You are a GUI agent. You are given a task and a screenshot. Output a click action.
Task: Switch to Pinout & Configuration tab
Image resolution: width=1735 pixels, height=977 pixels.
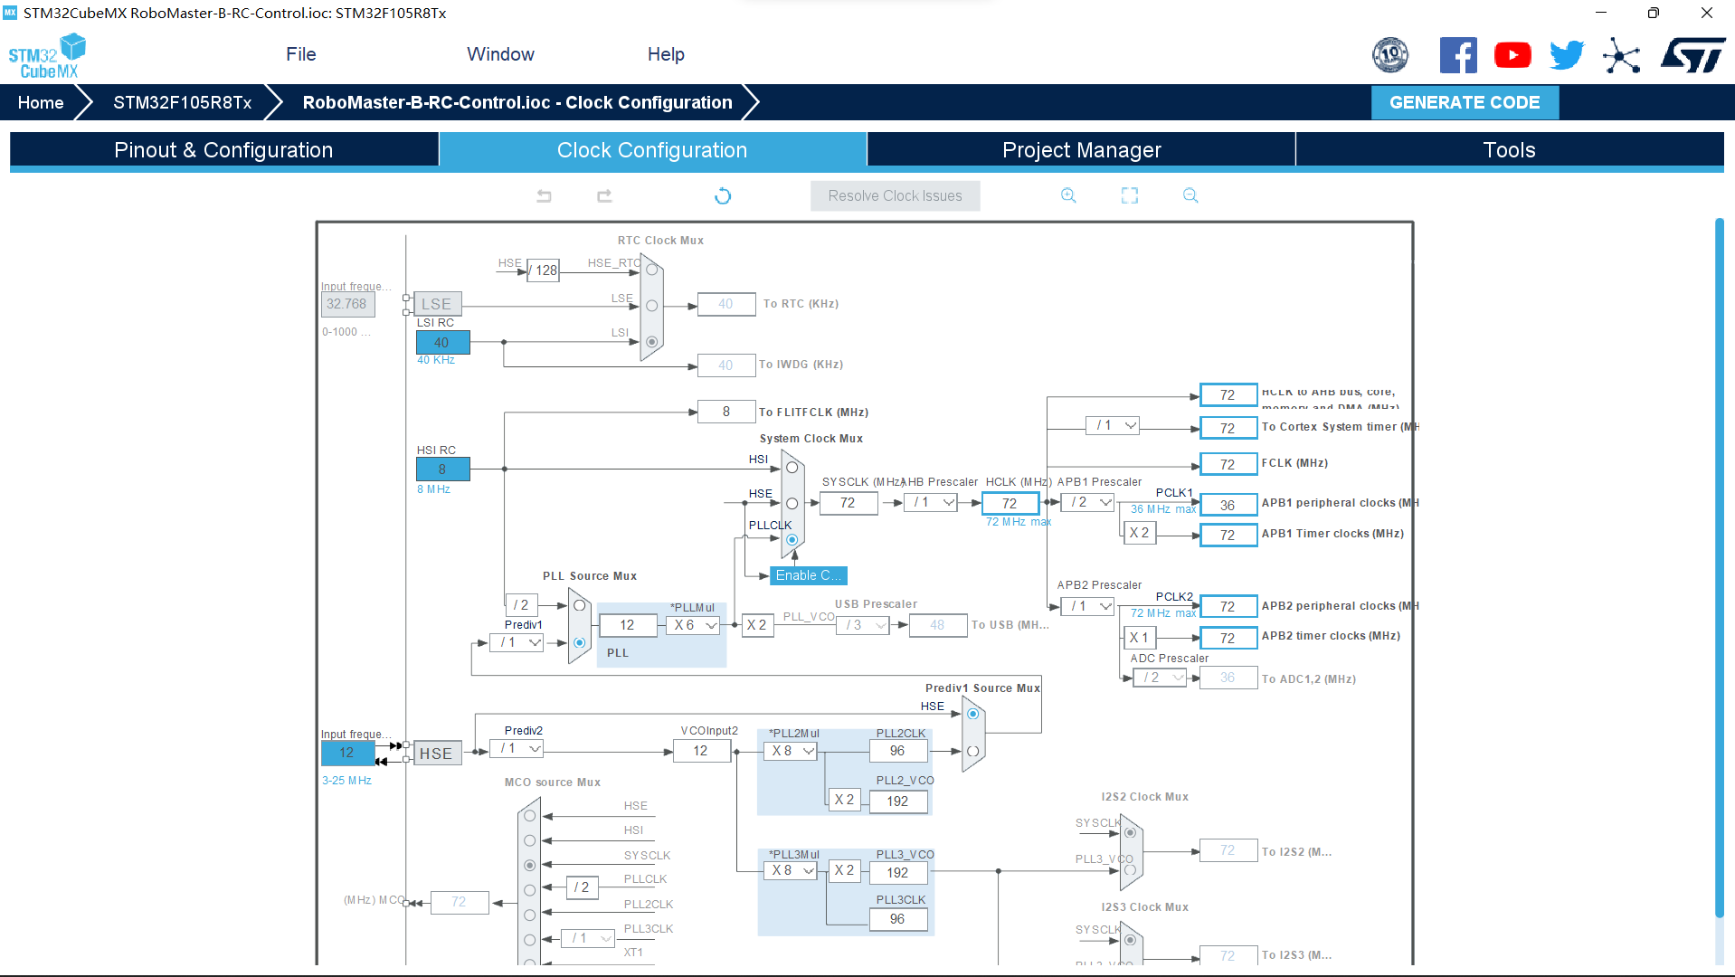coord(223,150)
